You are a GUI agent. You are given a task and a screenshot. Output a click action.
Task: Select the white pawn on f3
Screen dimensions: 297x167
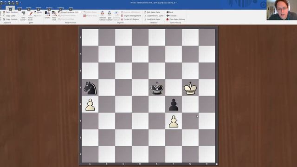coord(174,121)
